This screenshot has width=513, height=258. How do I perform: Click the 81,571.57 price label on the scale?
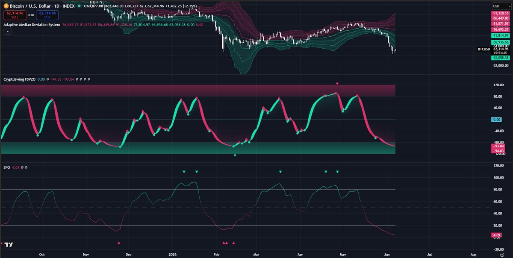[x=501, y=24]
